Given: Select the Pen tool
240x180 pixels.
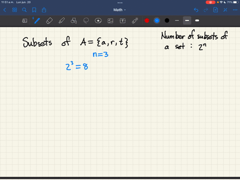Looking at the screenshot, I should tap(36, 20).
